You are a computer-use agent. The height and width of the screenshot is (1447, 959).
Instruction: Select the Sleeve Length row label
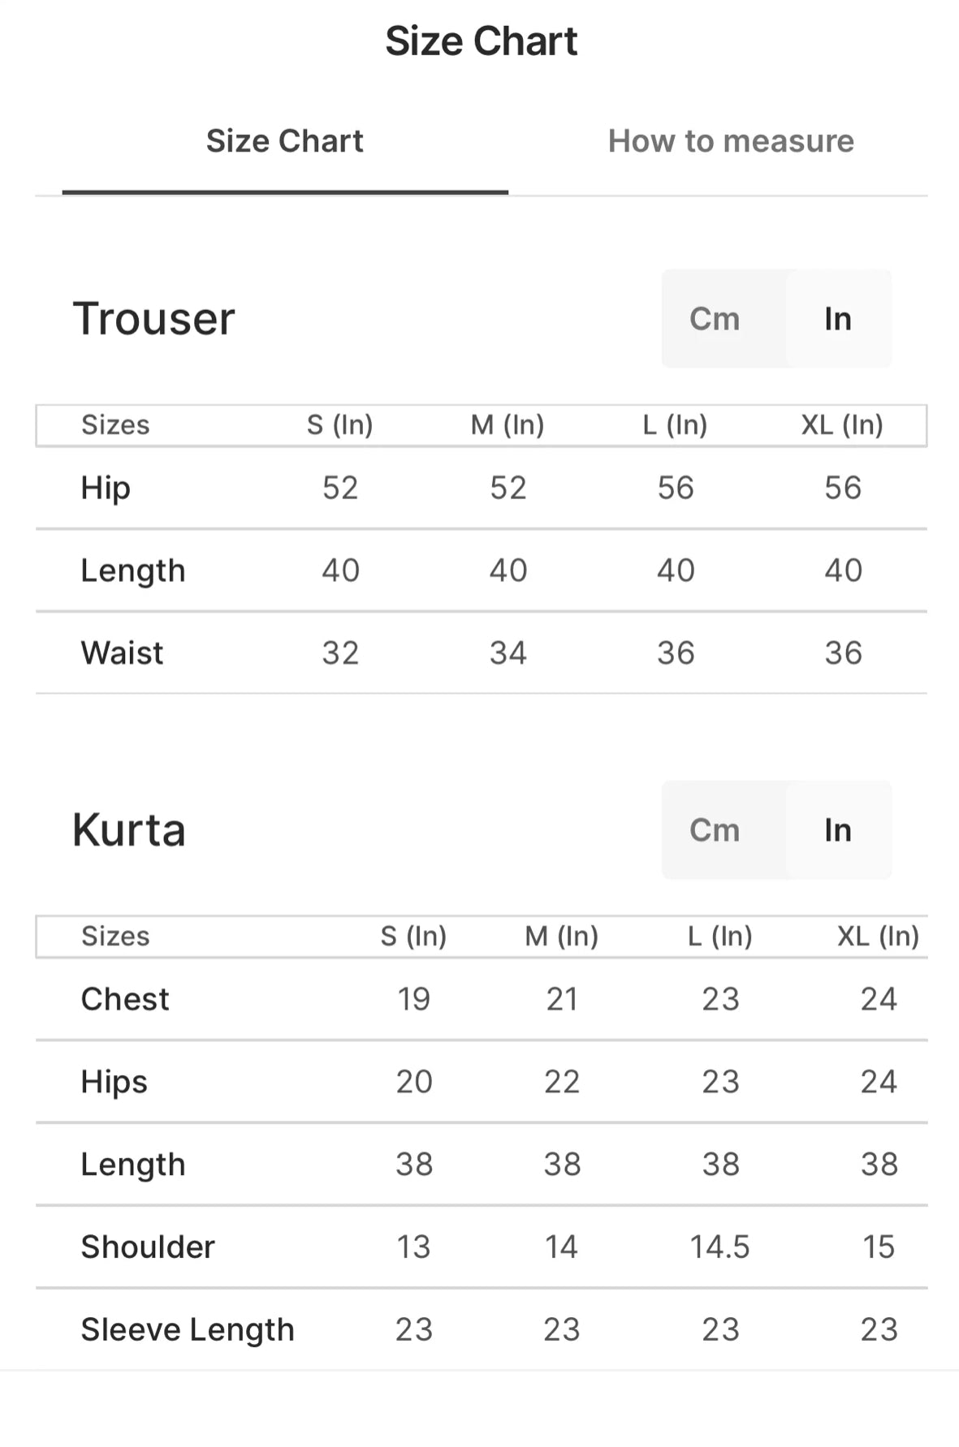(x=188, y=1329)
